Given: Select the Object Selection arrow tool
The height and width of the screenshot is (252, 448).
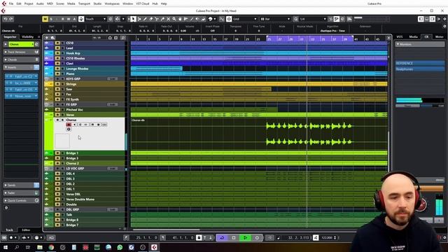Looking at the screenshot, I should (133, 19).
